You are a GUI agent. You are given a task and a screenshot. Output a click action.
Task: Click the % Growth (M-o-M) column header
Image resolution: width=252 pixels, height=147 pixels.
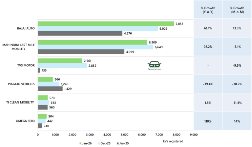tap(237, 10)
